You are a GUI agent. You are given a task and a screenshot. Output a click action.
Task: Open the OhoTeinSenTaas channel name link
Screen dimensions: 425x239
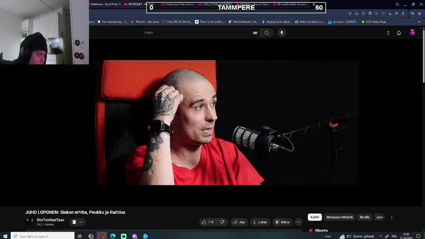tap(50, 220)
